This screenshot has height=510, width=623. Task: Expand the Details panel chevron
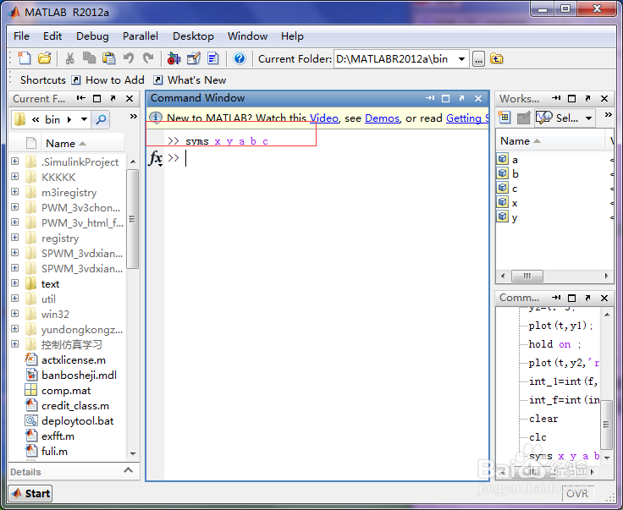point(128,471)
